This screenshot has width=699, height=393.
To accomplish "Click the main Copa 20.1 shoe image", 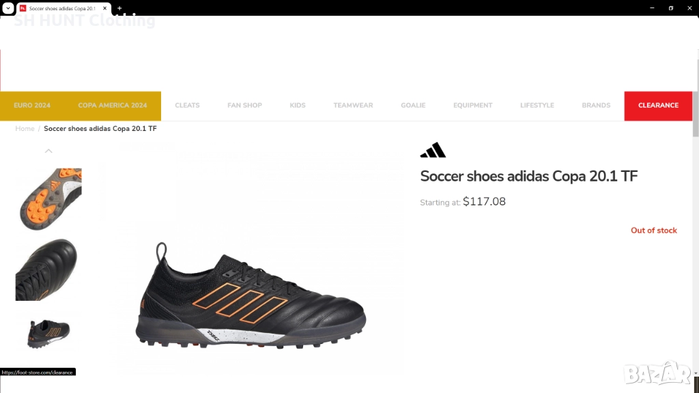I will click(x=251, y=295).
